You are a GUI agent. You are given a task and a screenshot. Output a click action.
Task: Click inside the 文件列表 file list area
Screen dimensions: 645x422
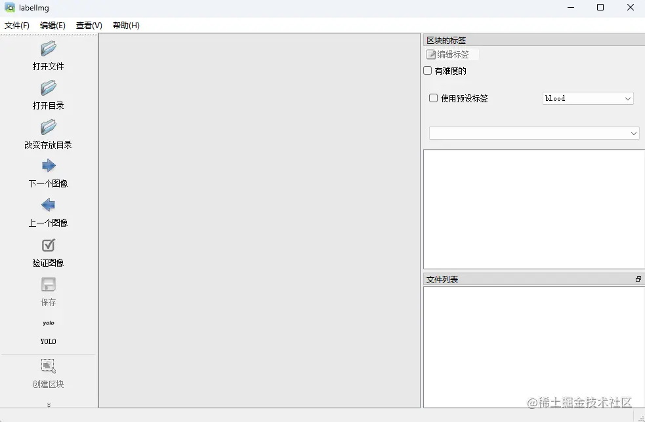coord(534,347)
